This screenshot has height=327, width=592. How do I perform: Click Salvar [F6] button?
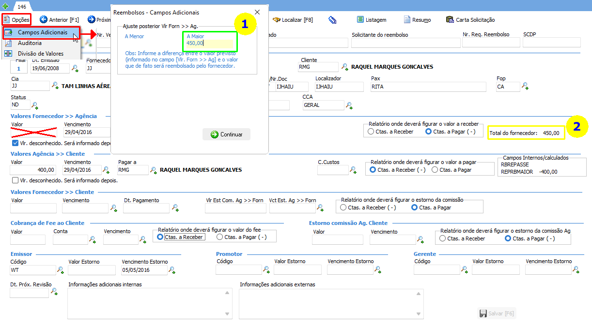497,313
